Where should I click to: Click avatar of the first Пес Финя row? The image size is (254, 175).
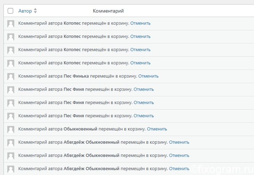[x=11, y=90]
